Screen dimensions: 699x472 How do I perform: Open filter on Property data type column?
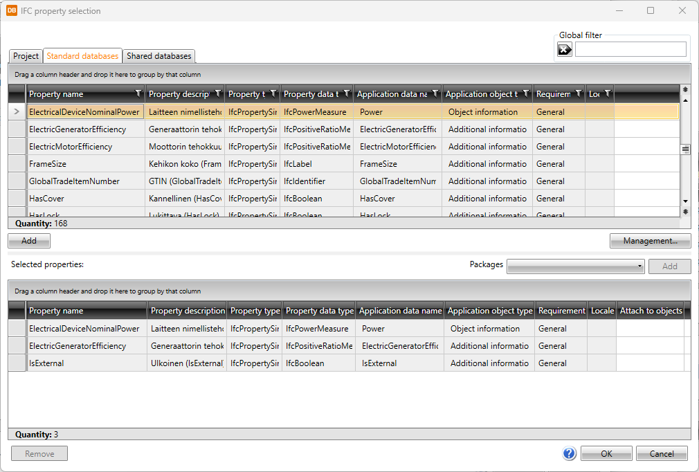[x=344, y=93]
